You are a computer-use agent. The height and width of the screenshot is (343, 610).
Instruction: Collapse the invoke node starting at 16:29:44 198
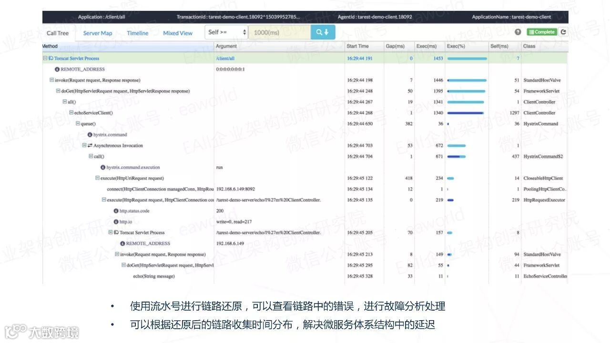(52, 80)
